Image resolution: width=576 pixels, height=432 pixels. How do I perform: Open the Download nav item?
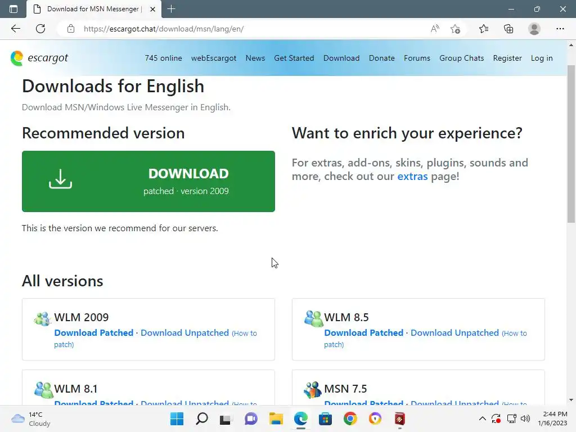click(341, 58)
